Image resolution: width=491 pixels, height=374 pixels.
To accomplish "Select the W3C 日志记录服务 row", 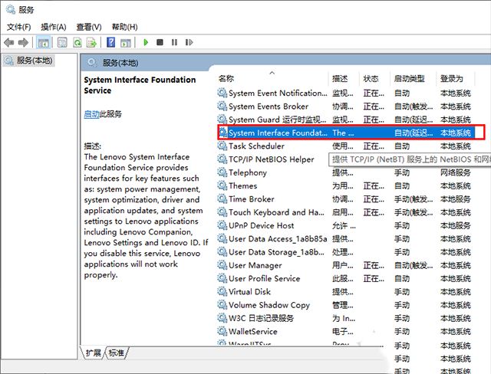I will tap(346, 318).
